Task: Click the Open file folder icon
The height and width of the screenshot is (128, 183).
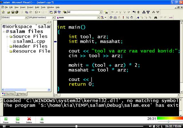Action: pyautogui.click(x=9, y=12)
